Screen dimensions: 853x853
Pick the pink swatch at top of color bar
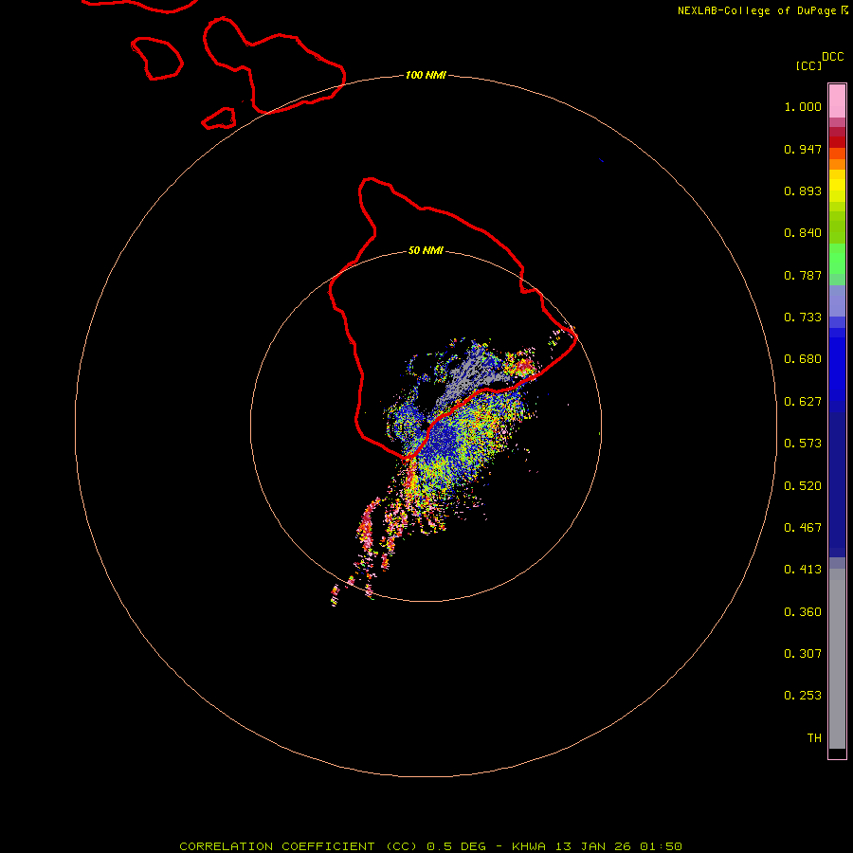coord(837,101)
